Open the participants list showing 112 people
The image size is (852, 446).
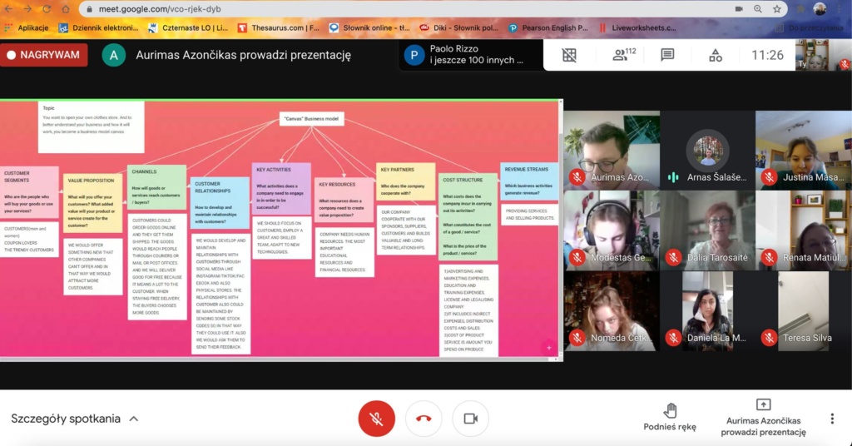click(x=623, y=56)
